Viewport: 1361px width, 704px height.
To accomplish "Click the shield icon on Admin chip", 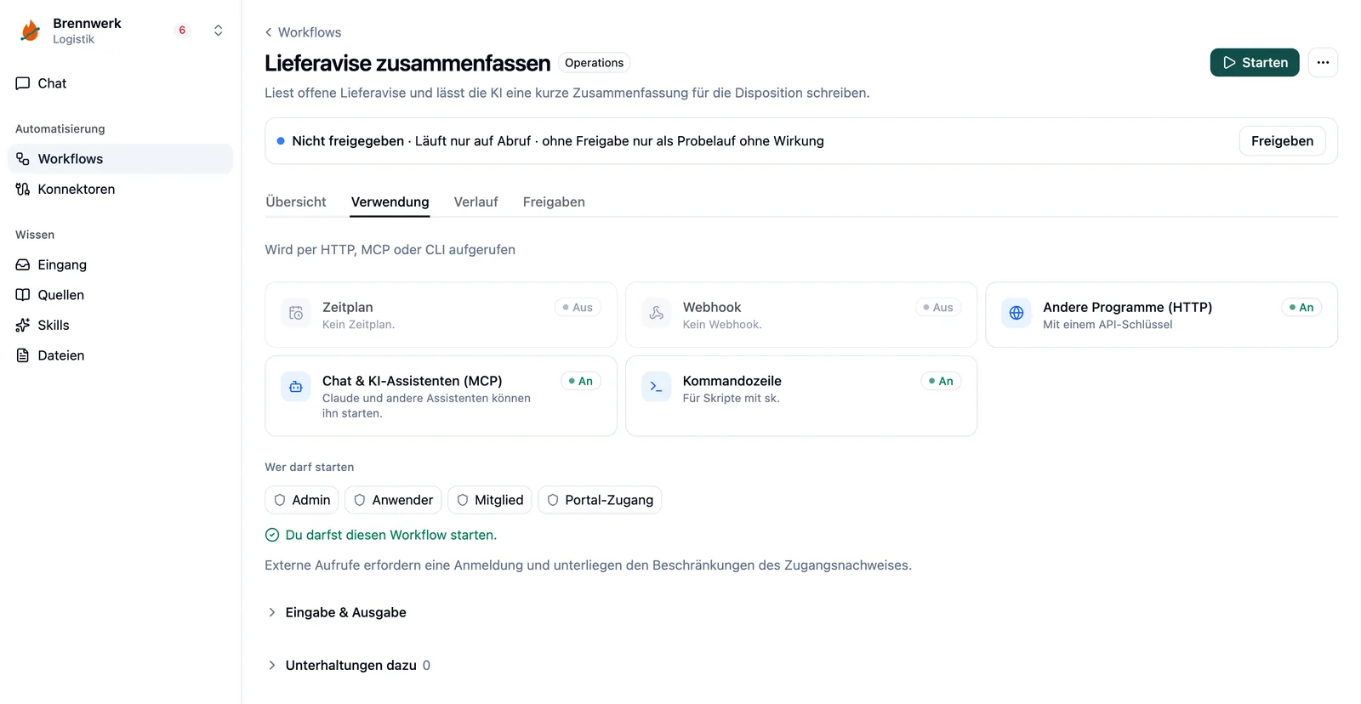I will [280, 501].
